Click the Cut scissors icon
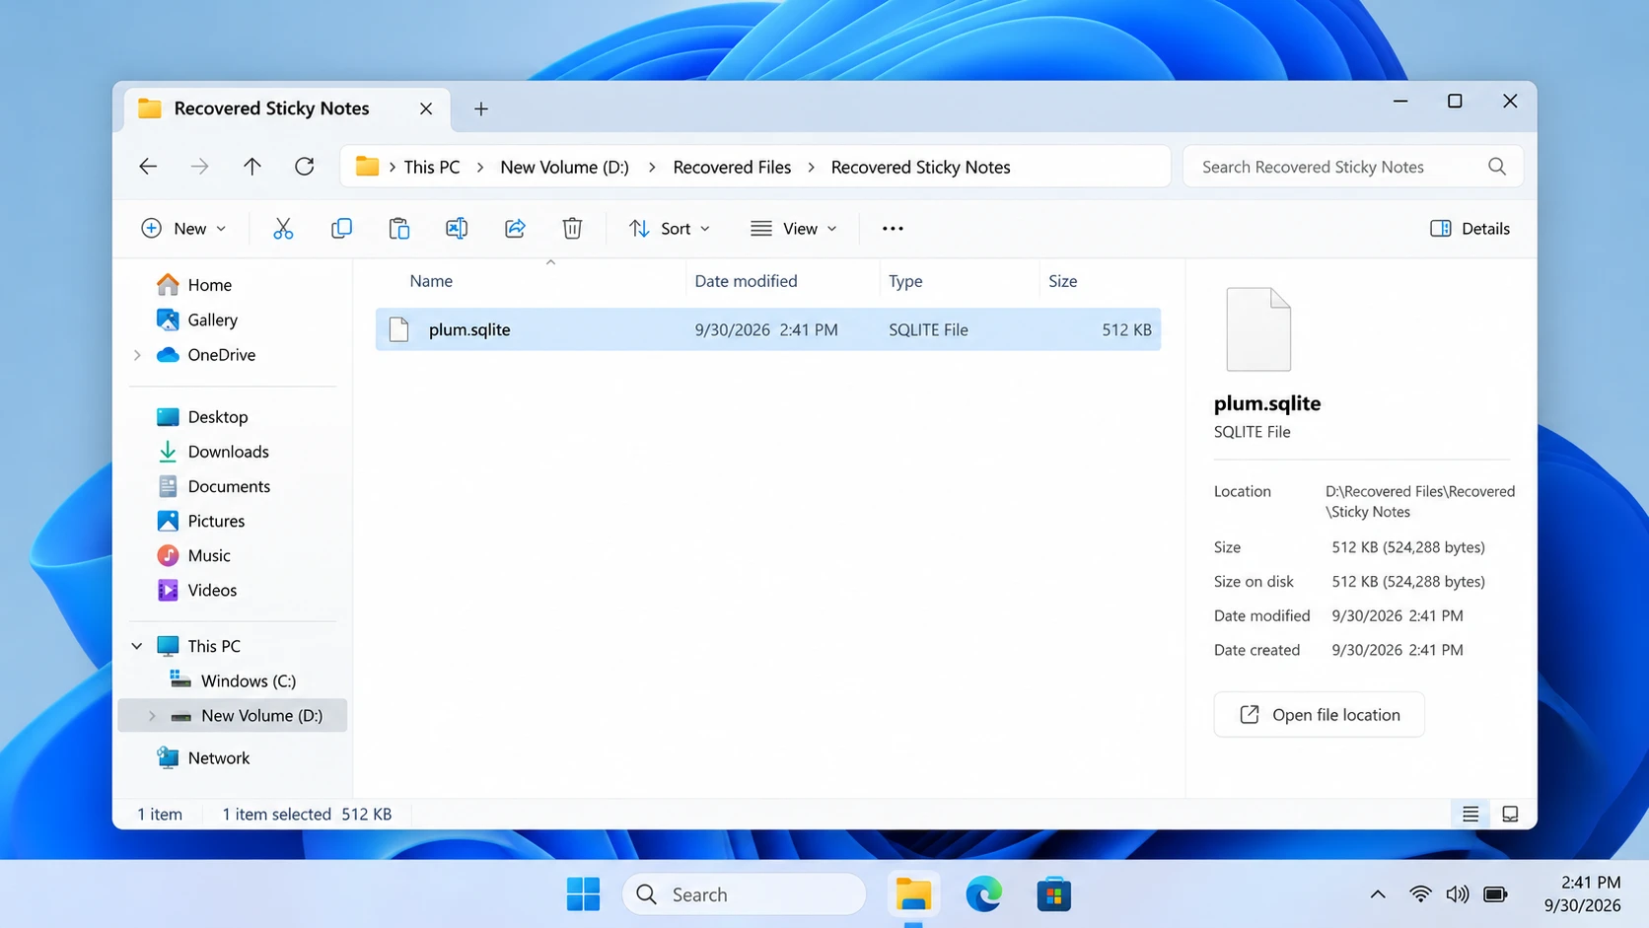Image resolution: width=1649 pixels, height=928 pixels. click(283, 229)
